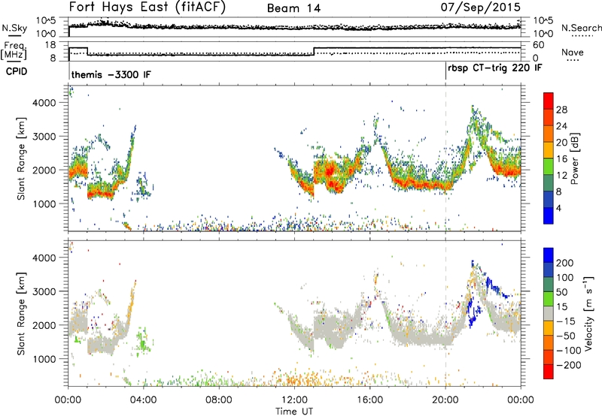The width and height of the screenshot is (602, 416).
Task: Click the 'Time UT' axis label
Action: [x=294, y=411]
